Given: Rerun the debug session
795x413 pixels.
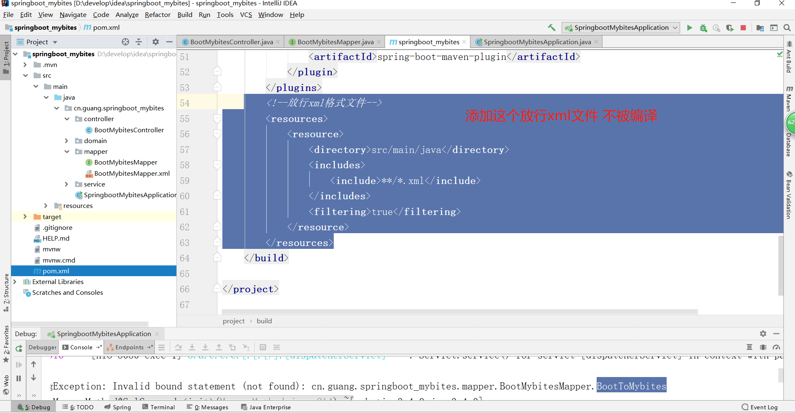Looking at the screenshot, I should coord(19,349).
